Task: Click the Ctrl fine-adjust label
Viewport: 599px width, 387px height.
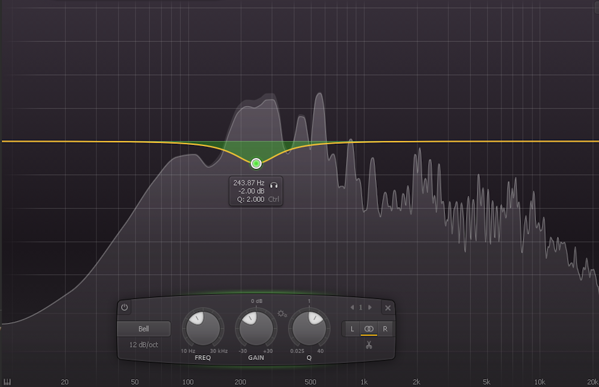Action: click(x=274, y=199)
